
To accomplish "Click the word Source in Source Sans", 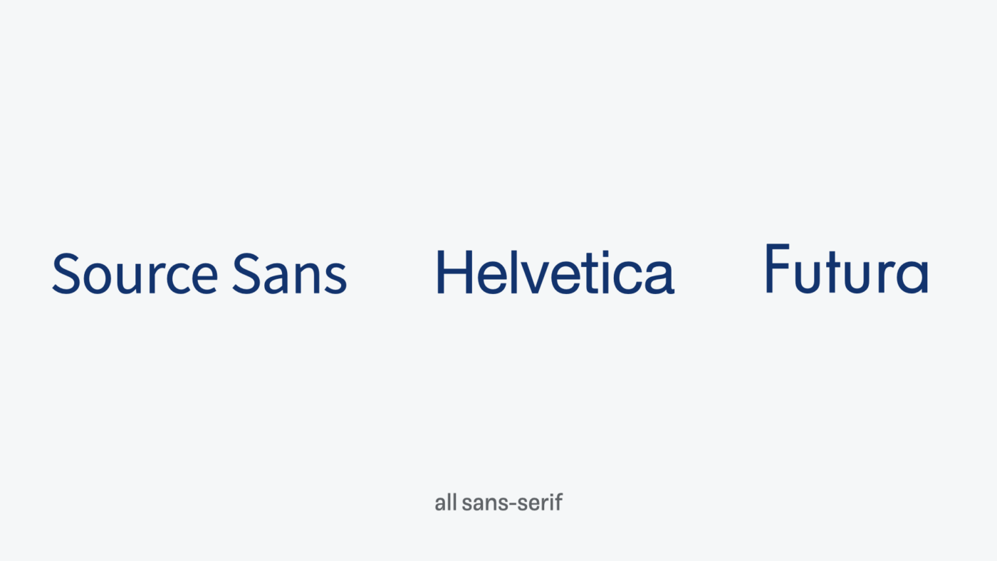I will click(135, 273).
